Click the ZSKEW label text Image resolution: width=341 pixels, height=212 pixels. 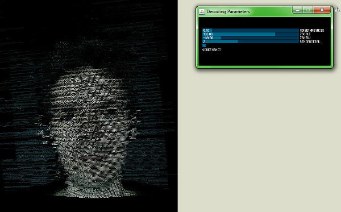tap(305, 38)
